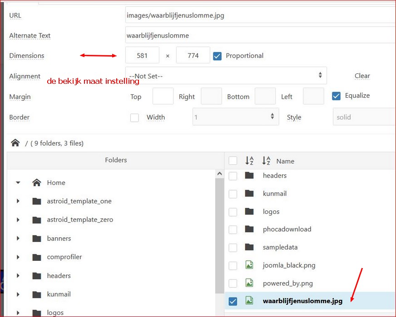
Task: Click the phocadownload folder icon in file list
Action: [x=249, y=229]
